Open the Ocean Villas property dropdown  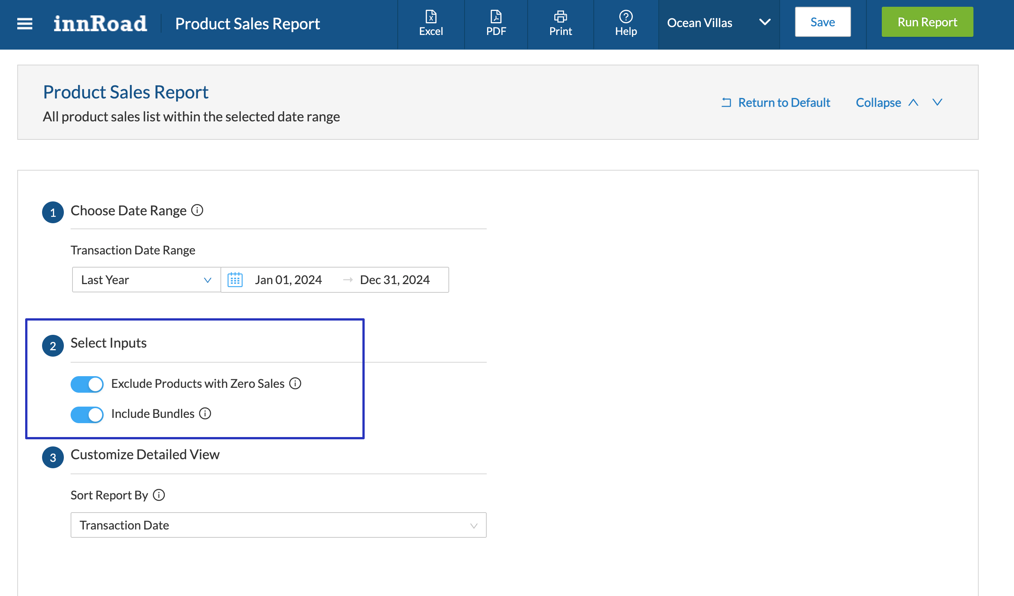point(719,23)
